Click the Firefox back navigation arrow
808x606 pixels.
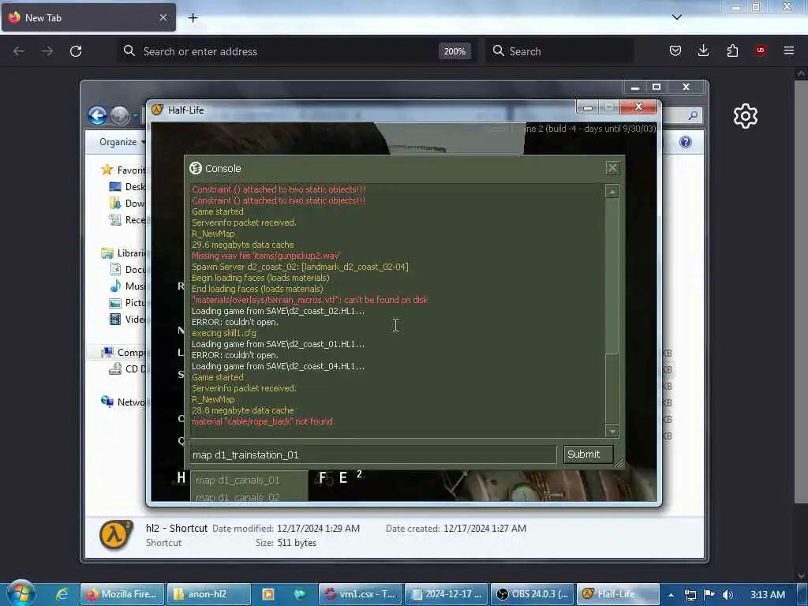pos(19,51)
